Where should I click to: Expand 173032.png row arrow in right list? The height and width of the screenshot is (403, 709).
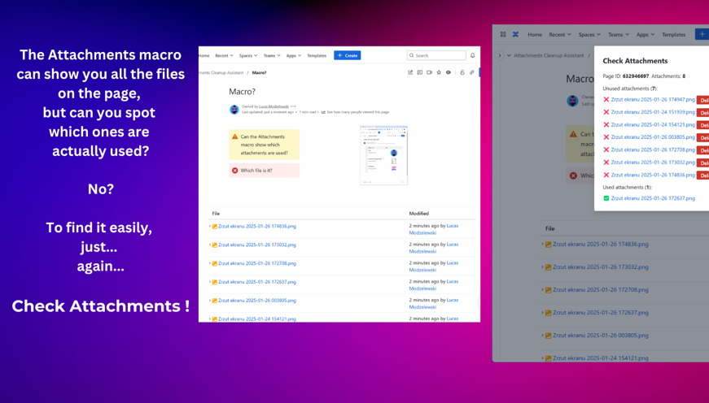click(x=543, y=266)
